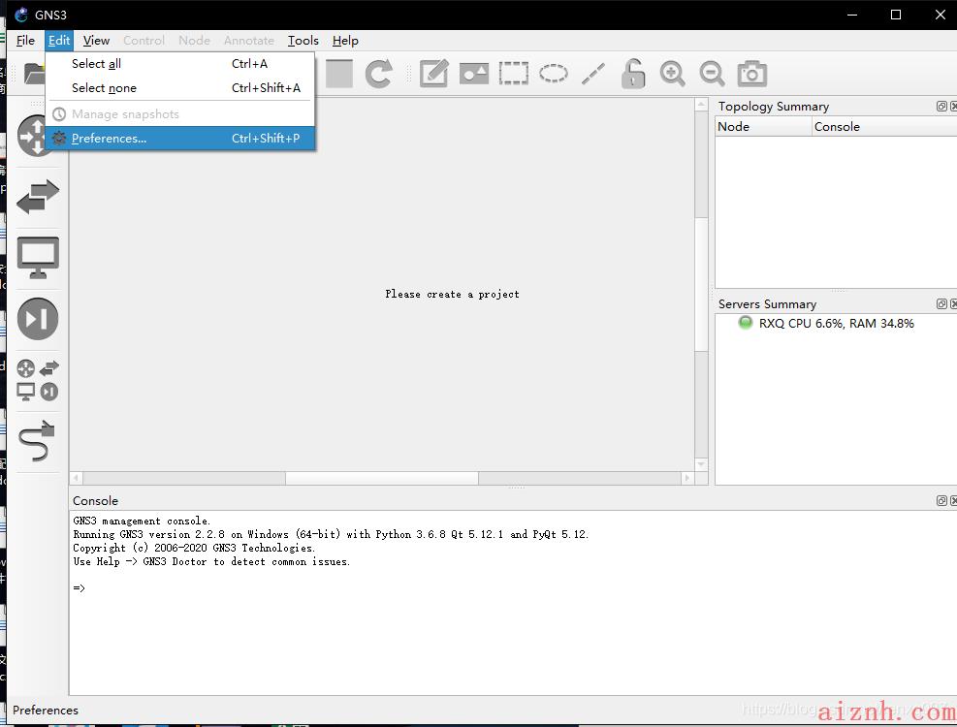Image resolution: width=957 pixels, height=727 pixels.
Task: Click the 'Topology Summary' panel title
Action: pos(774,107)
